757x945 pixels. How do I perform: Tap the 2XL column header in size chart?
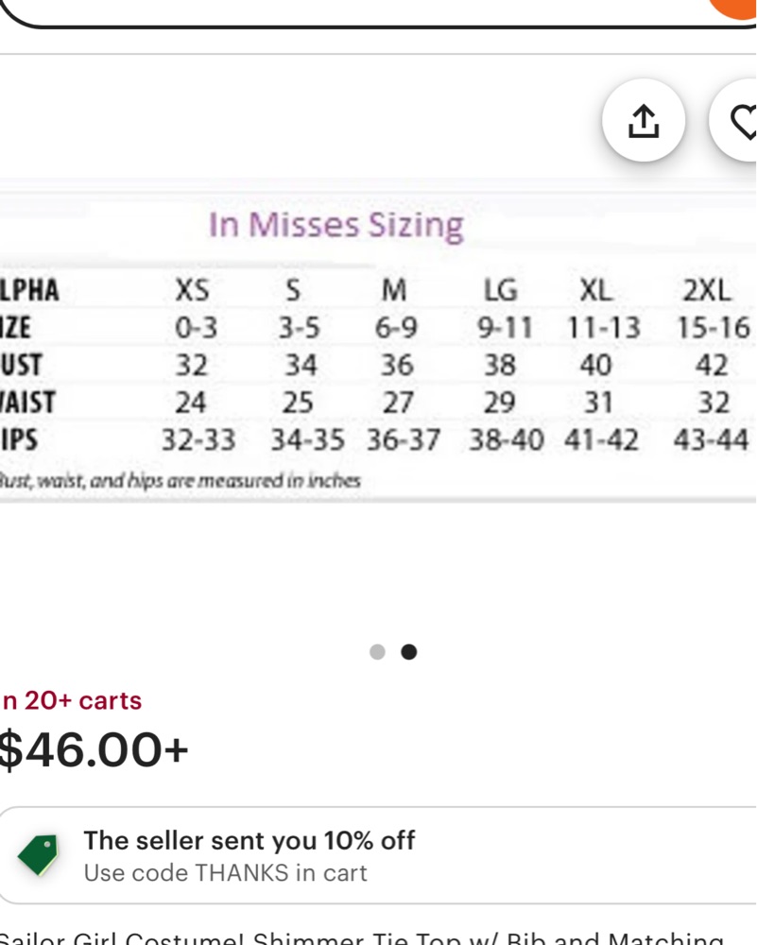(x=706, y=290)
